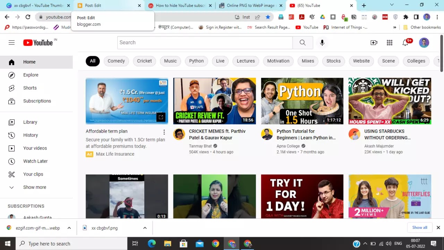Viewport: 444px width, 250px height.
Task: Open the notifications bell
Action: point(405,42)
